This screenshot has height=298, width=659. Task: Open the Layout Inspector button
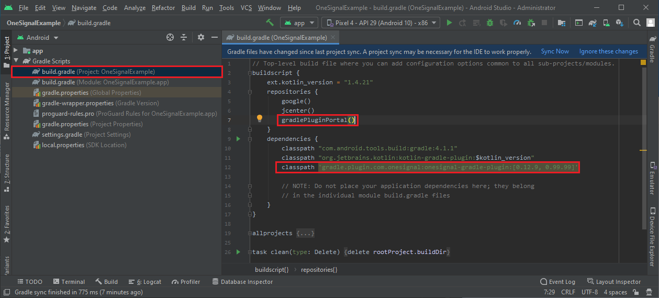(x=613, y=282)
